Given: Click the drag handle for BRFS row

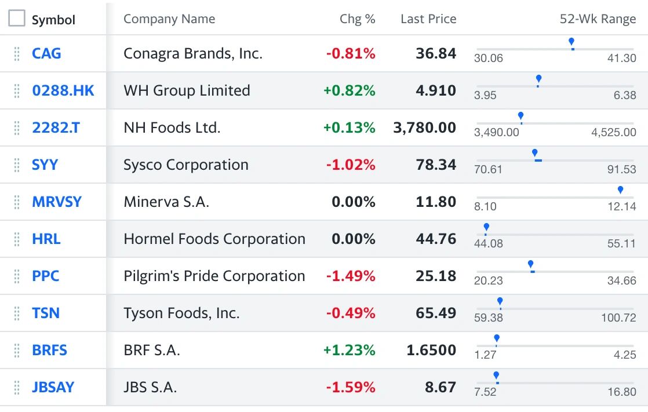Looking at the screenshot, I should (17, 351).
